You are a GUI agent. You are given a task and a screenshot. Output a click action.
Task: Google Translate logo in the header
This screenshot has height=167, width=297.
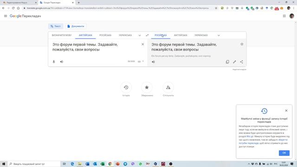(x=26, y=16)
